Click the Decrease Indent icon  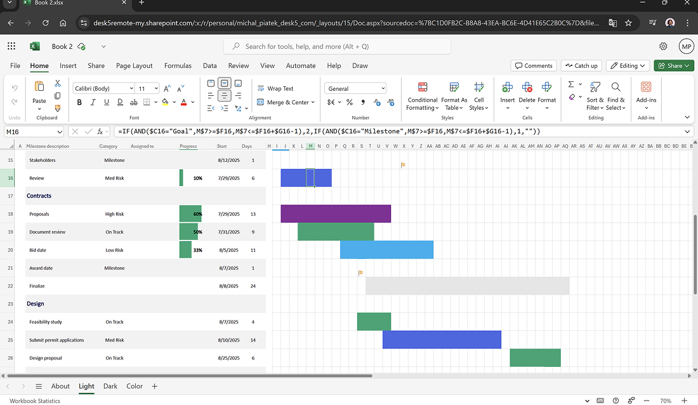pyautogui.click(x=211, y=109)
